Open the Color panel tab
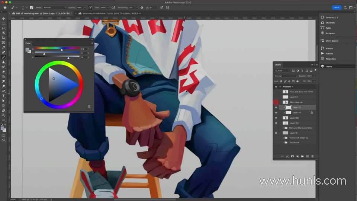The height and width of the screenshot is (201, 357). pos(28,43)
